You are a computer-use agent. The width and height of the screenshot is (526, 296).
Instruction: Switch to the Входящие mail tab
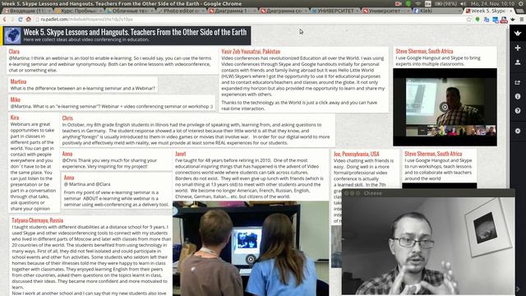coord(27,11)
